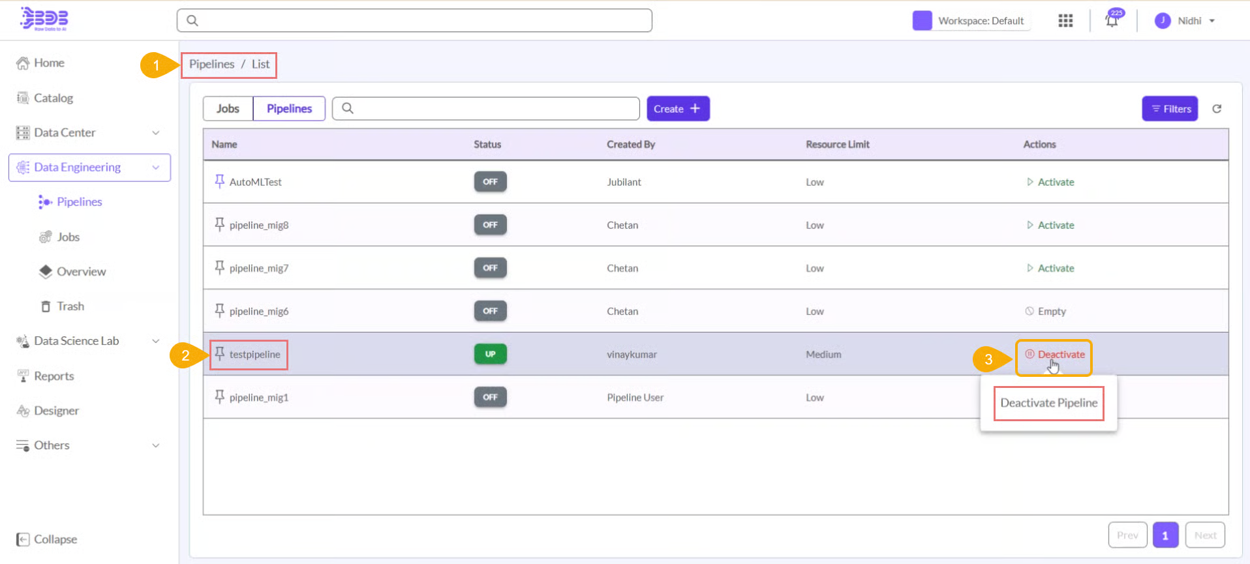1250x564 pixels.
Task: Click the refresh icon beside Filters
Action: [1217, 109]
